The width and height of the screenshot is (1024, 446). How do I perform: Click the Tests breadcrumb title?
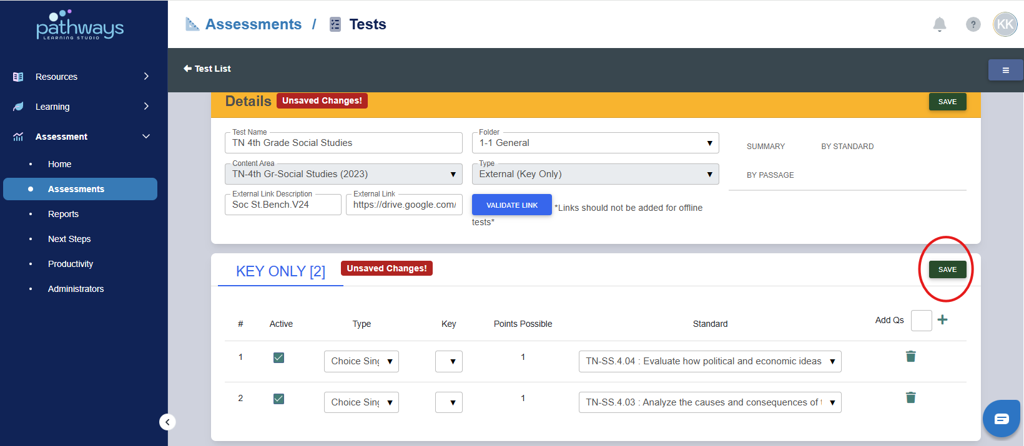[368, 24]
